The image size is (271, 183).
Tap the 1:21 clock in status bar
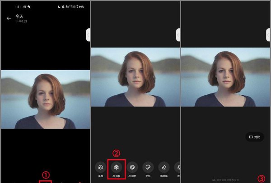[x=18, y=7]
